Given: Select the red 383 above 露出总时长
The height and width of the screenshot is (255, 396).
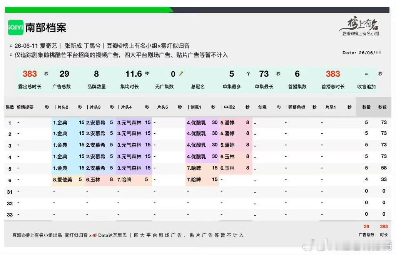Looking at the screenshot, I should [30, 74].
